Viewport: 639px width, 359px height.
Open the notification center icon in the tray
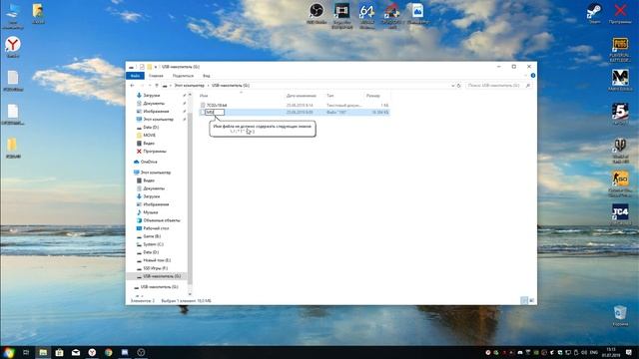click(x=629, y=352)
